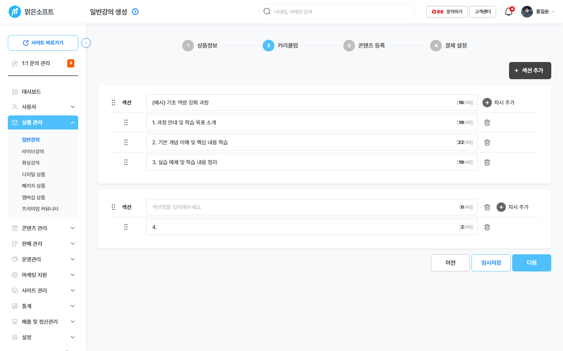563x351 pixels.
Task: Click the user profile avatar
Action: tap(527, 12)
